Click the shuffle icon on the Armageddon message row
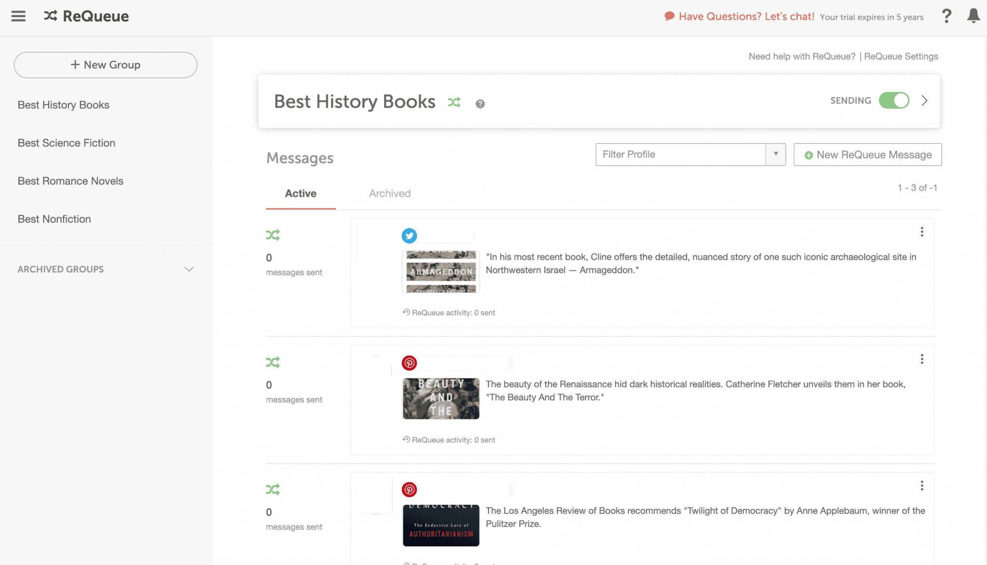This screenshot has width=987, height=565. [273, 235]
